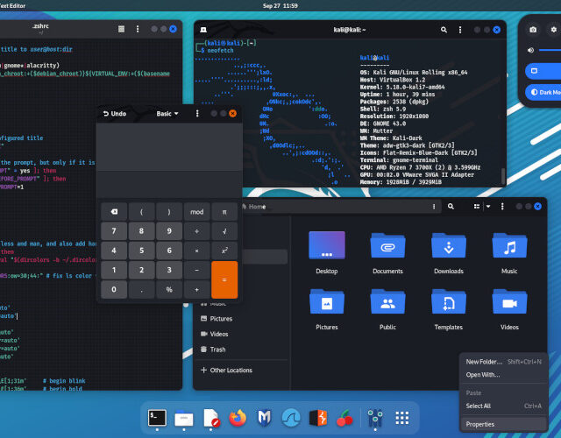Open the Desktop folder
This screenshot has height=438, width=561.
click(x=327, y=253)
